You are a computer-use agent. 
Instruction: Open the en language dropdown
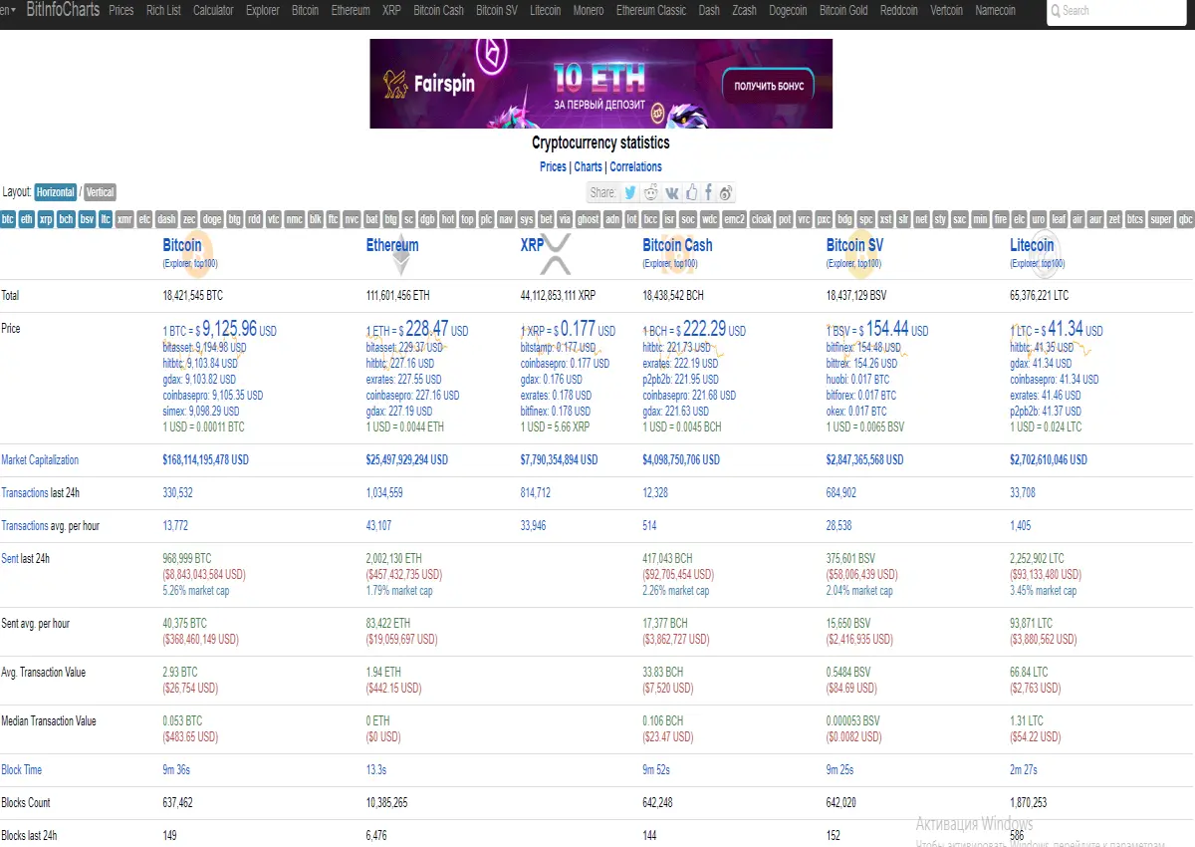pyautogui.click(x=7, y=10)
